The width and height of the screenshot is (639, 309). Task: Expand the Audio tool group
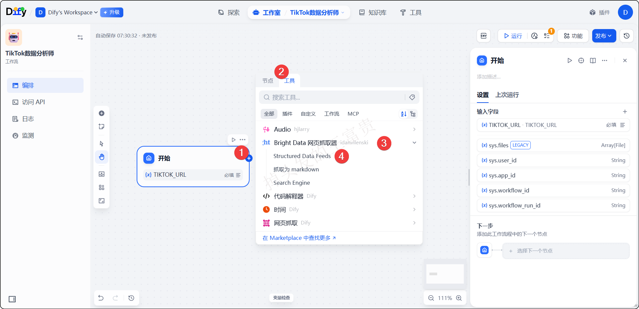click(339, 129)
